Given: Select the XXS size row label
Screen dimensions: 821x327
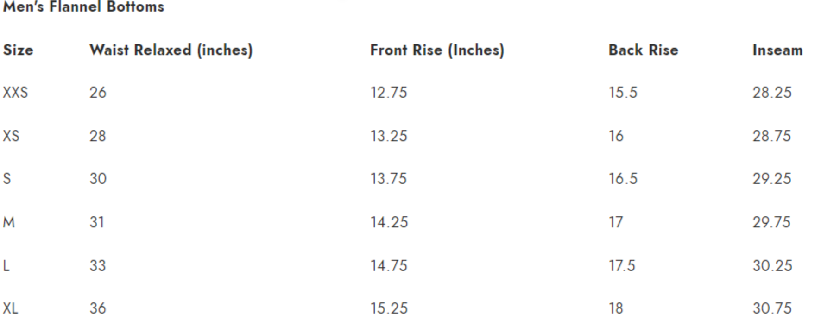Looking at the screenshot, I should pyautogui.click(x=15, y=93).
